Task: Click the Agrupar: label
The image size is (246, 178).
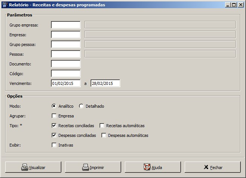Action: pos(18,116)
